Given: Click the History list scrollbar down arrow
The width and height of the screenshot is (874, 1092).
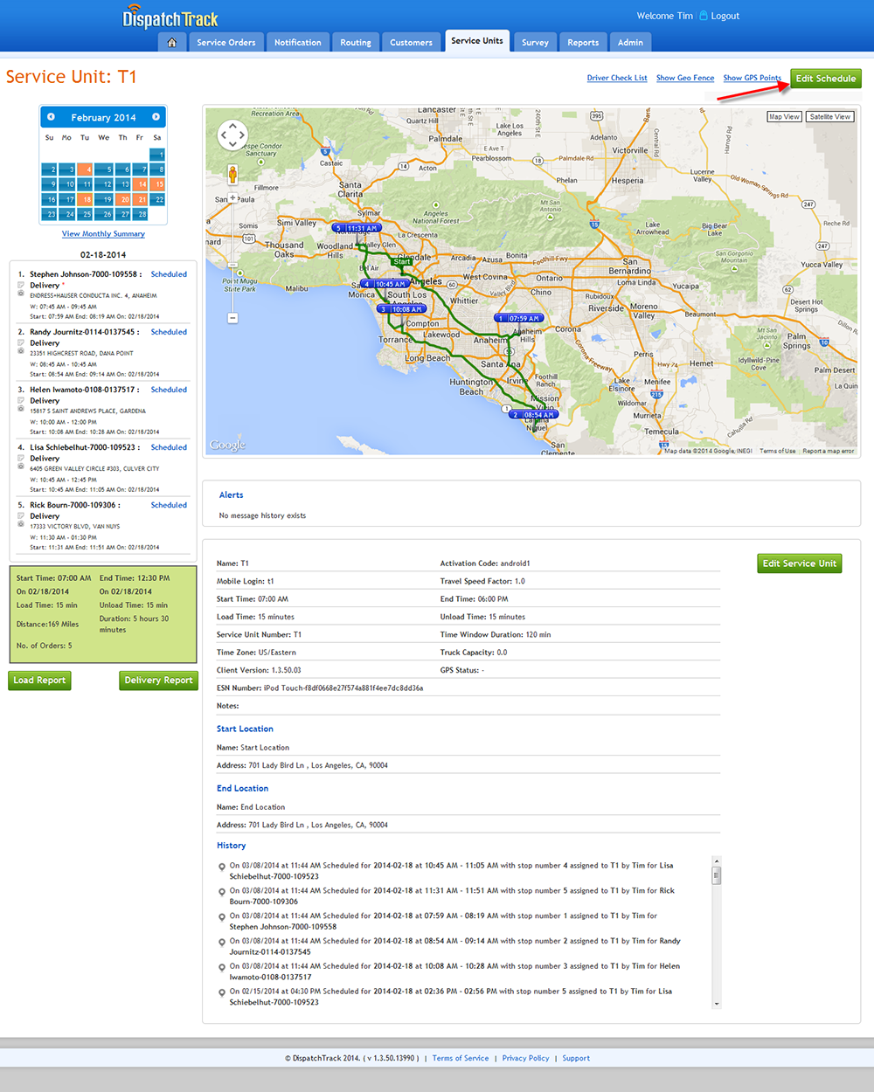Looking at the screenshot, I should pos(717,1005).
